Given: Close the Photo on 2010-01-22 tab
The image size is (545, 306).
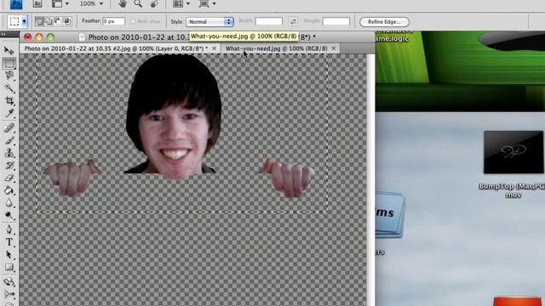Looking at the screenshot, I should 214,48.
